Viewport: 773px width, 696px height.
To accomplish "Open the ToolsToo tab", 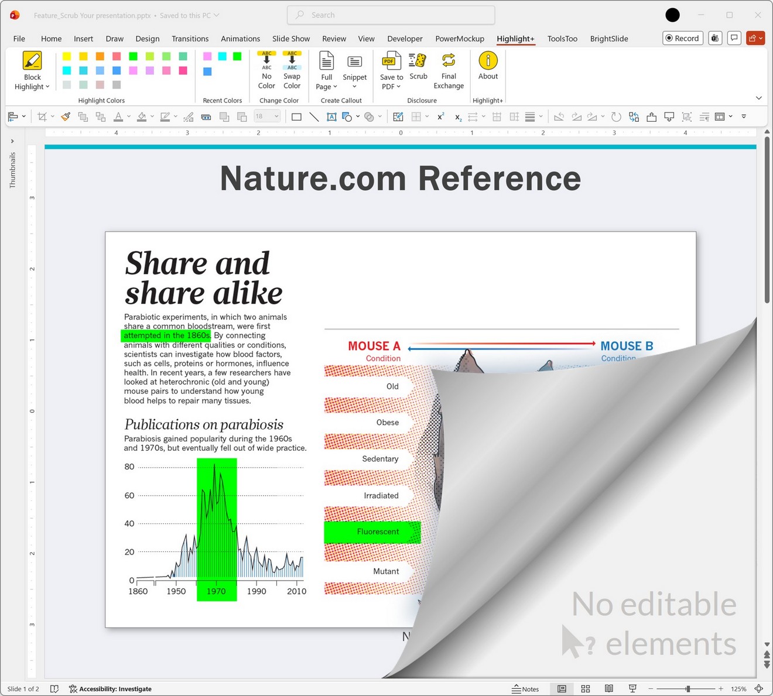I will (x=562, y=39).
